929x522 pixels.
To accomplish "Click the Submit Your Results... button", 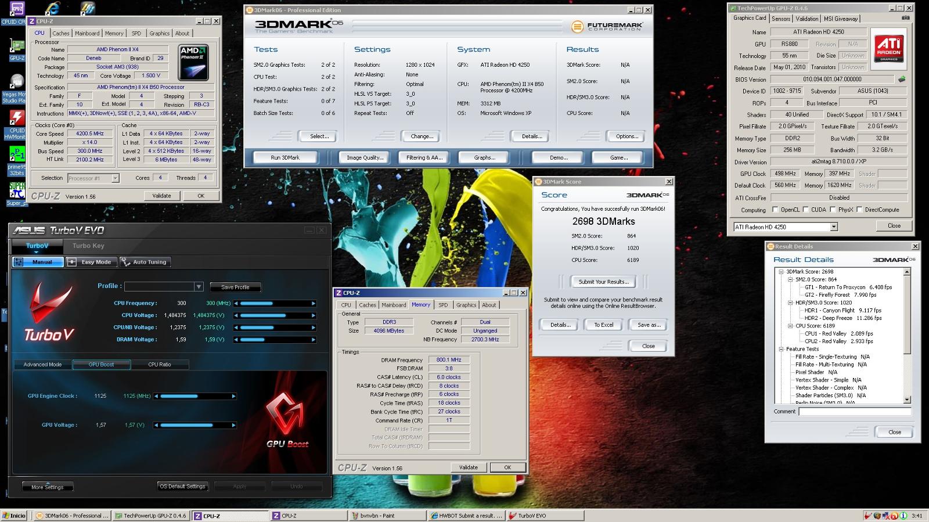I will [603, 282].
